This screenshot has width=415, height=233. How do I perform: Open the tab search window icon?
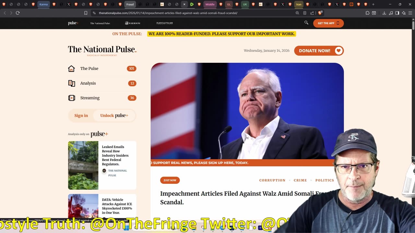click(x=374, y=13)
